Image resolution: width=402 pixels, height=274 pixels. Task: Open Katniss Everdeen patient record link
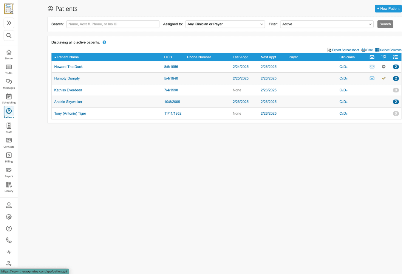tap(68, 90)
